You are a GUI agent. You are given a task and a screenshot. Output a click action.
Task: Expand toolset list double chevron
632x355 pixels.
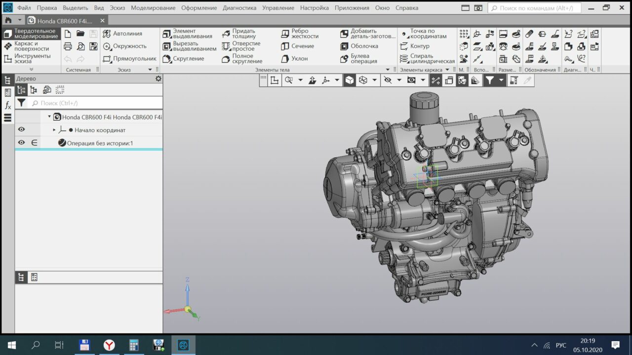click(32, 69)
